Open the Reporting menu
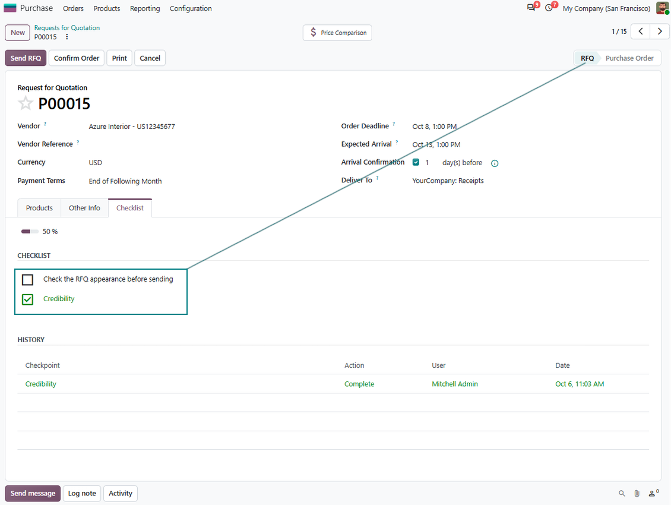 click(x=145, y=8)
